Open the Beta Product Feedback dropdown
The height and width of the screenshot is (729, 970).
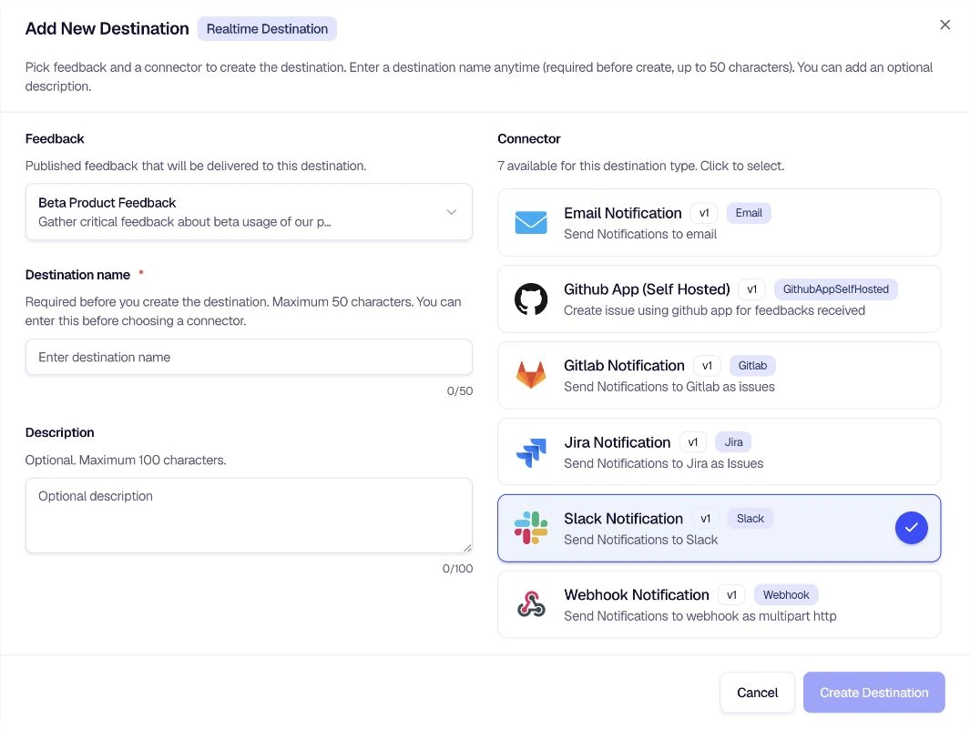pyautogui.click(x=249, y=212)
